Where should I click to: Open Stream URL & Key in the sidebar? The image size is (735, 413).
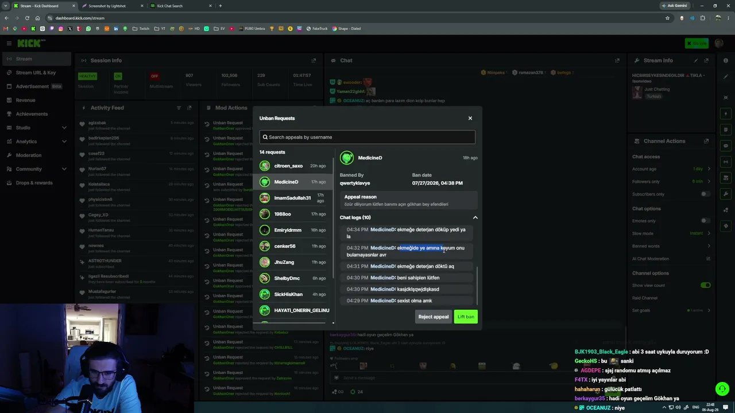pyautogui.click(x=36, y=73)
